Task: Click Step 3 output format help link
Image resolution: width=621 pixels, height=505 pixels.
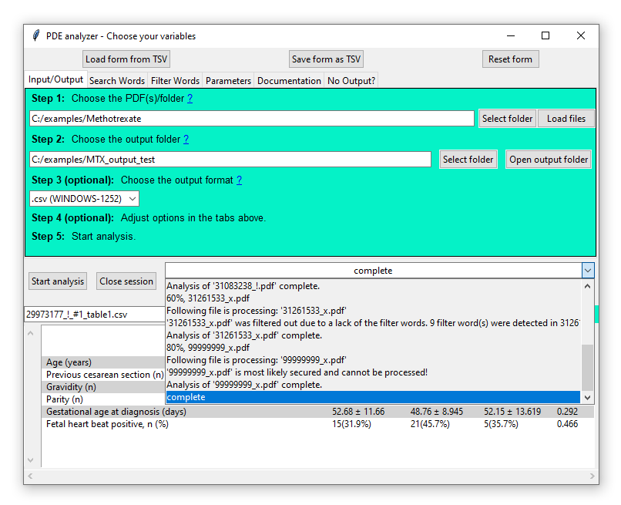Action: (x=239, y=180)
